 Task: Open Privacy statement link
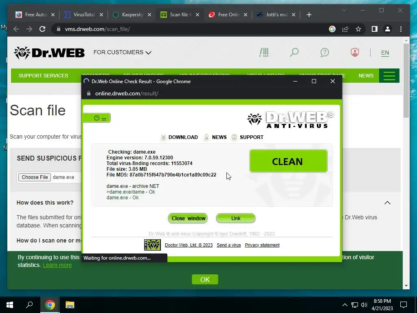tap(262, 245)
